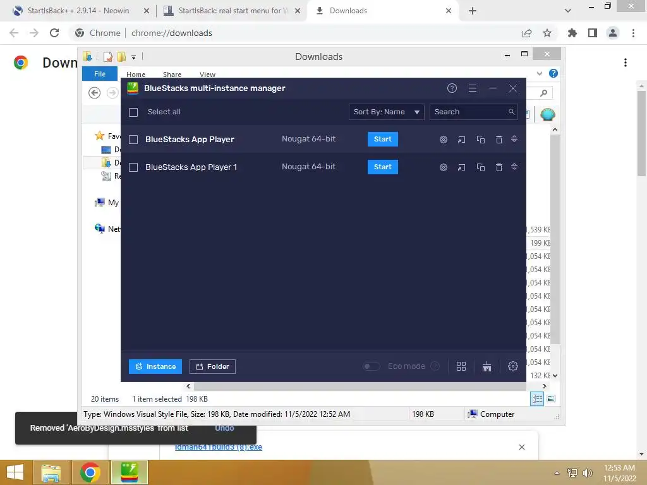The width and height of the screenshot is (647, 485).
Task: Expand Explorer ribbon chevron
Action: point(540,73)
